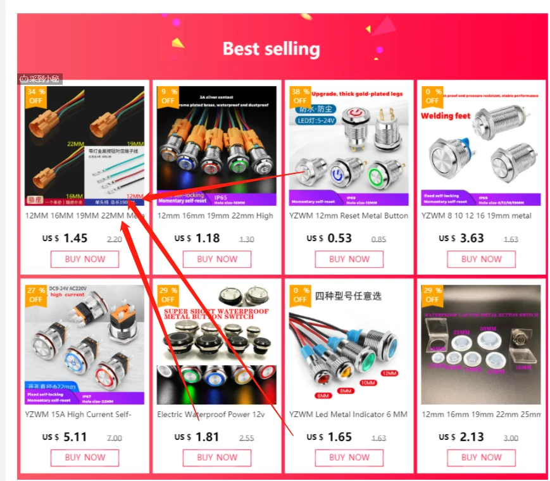Click the Chinese watermark label icon under banner
The height and width of the screenshot is (481, 550).
[x=40, y=79]
